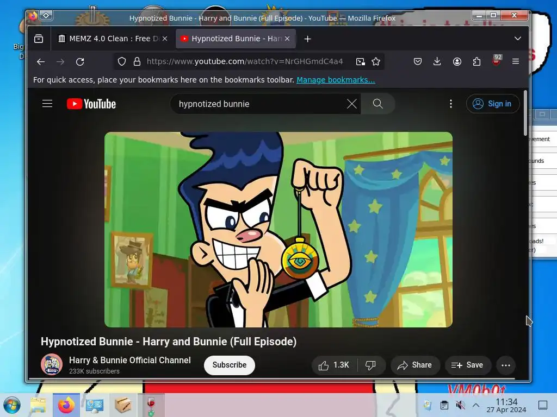
Task: Open tracking protection shield icon
Action: (122, 62)
